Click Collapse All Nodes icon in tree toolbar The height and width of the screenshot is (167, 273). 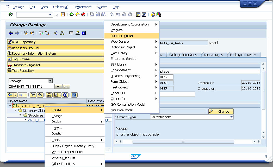40,95
